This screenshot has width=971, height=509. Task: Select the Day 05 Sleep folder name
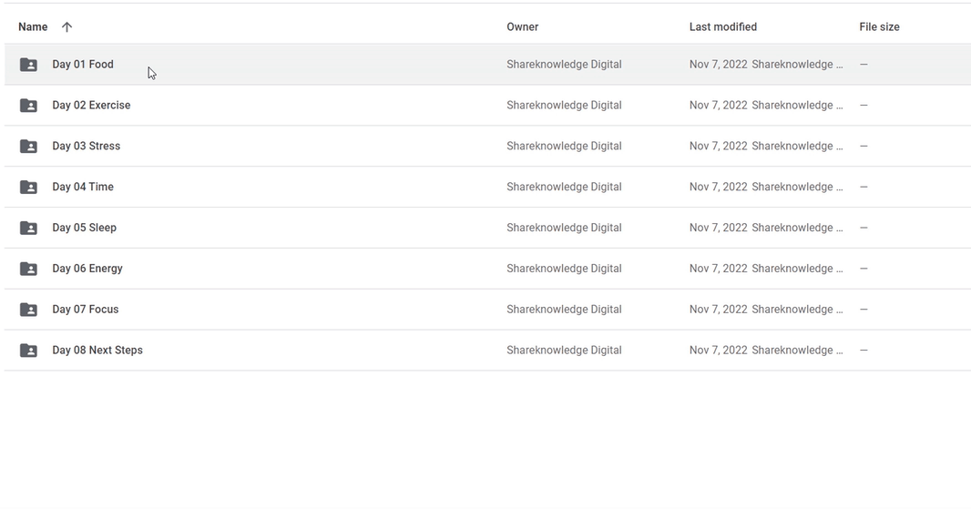[84, 228]
